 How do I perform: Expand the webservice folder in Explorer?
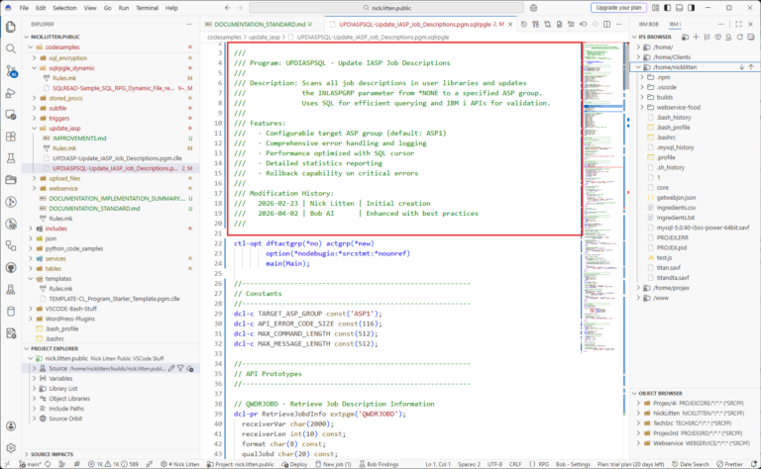point(35,188)
